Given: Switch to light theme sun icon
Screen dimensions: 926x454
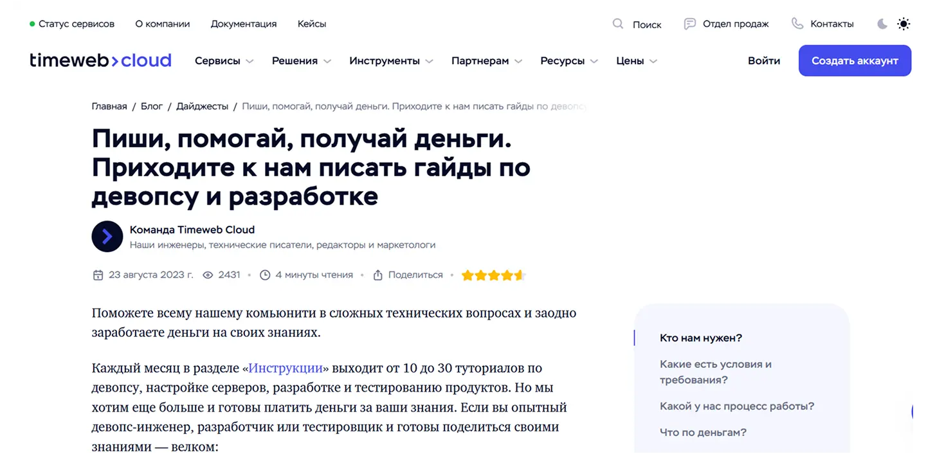Looking at the screenshot, I should [903, 24].
